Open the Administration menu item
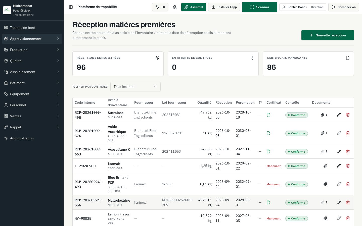 pos(32,138)
